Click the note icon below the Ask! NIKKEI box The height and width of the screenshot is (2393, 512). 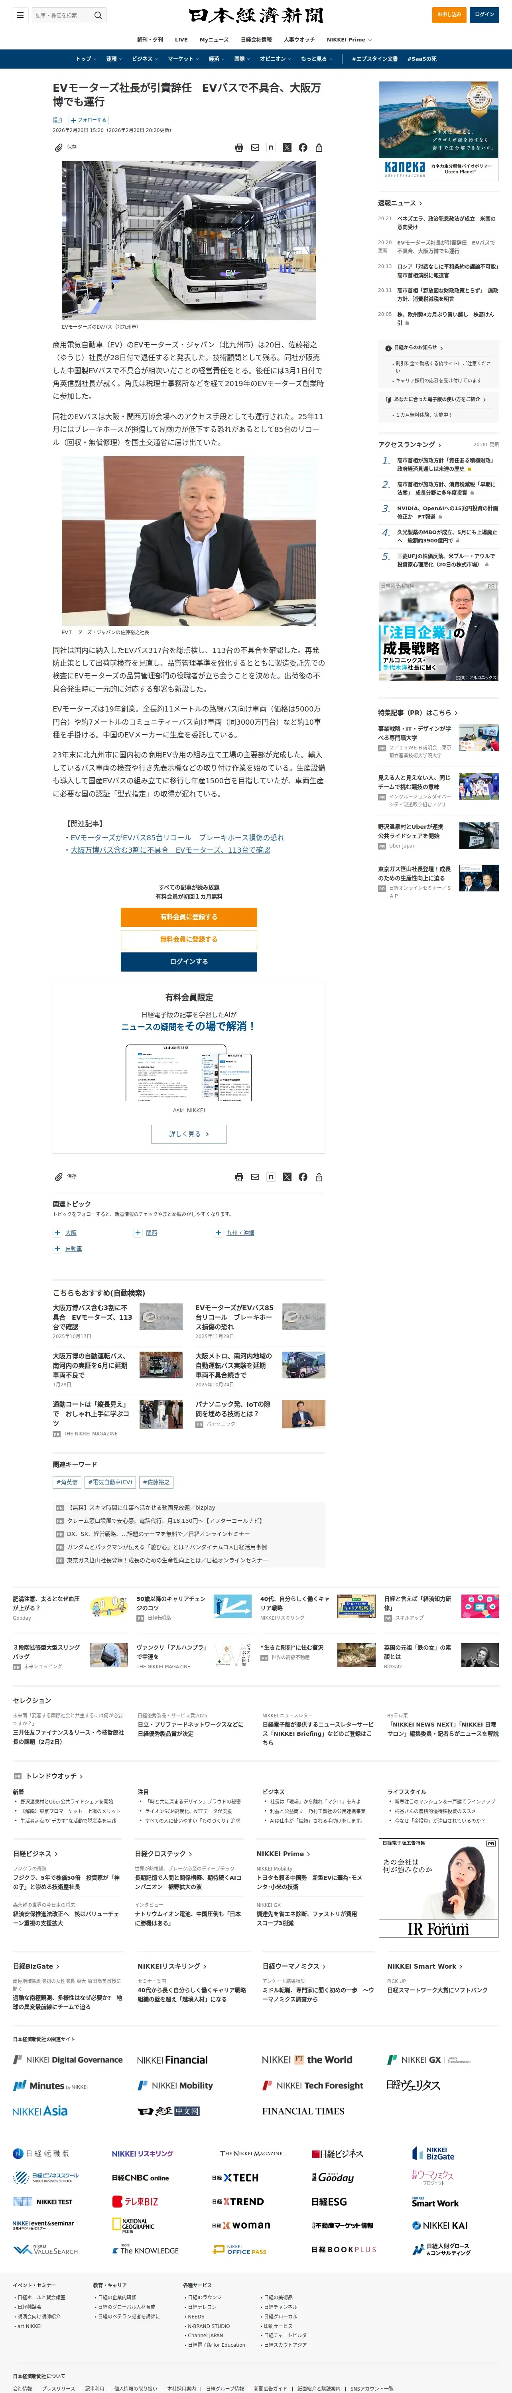[270, 1177]
